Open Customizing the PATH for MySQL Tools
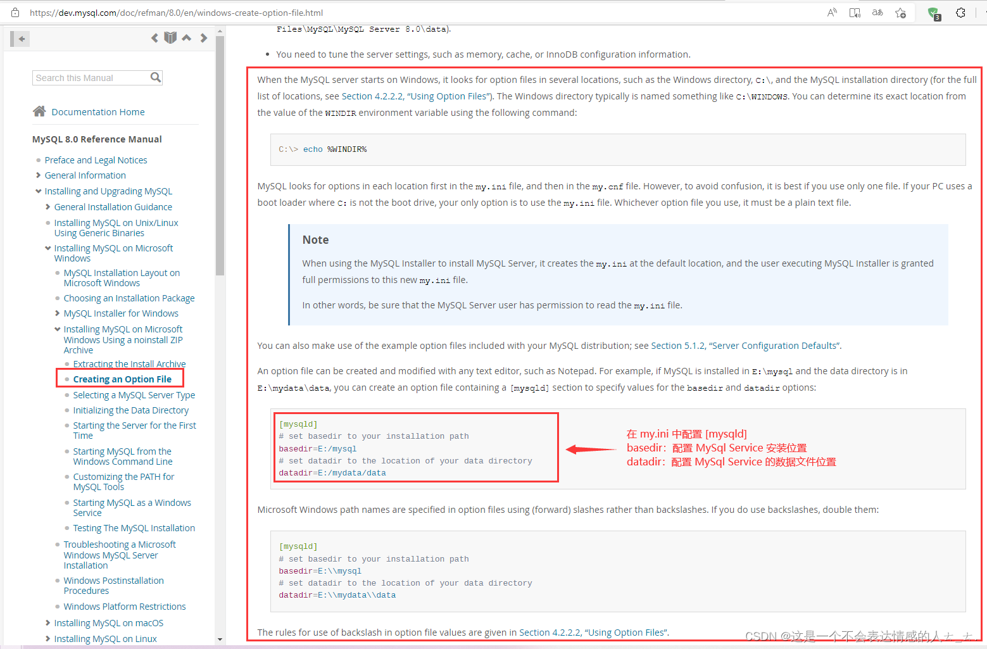Viewport: 987px width, 649px height. 123,482
